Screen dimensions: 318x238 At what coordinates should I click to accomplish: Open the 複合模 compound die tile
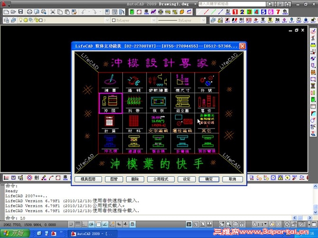point(159,143)
